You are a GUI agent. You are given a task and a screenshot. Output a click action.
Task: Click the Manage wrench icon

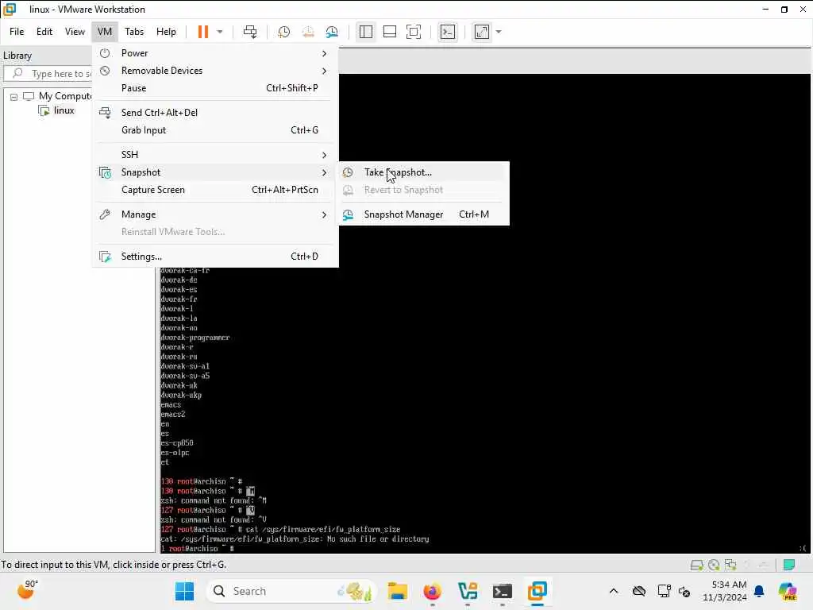tap(105, 214)
